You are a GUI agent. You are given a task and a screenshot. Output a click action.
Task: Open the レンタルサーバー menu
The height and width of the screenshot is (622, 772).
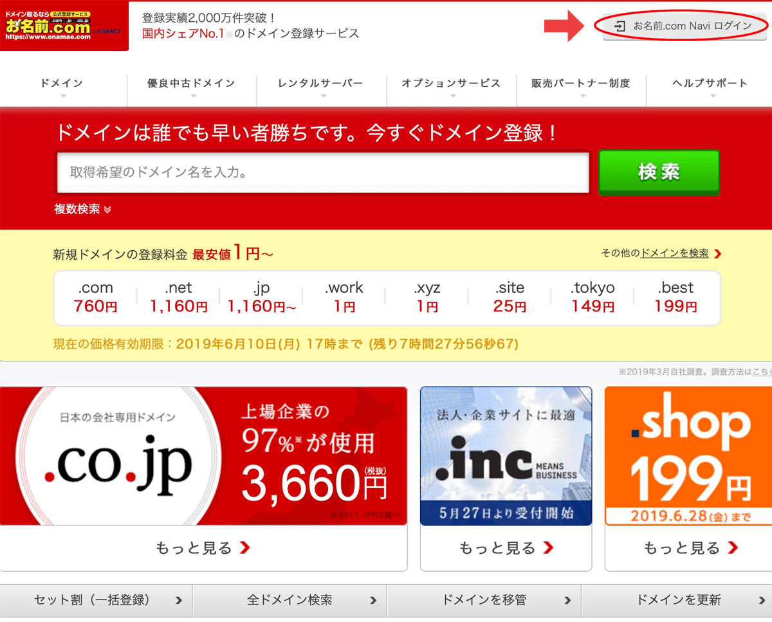(x=321, y=87)
